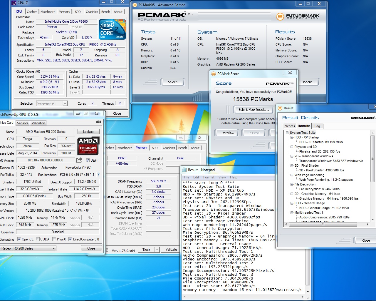
Task: Click the AMD Radeon Graphics logo in GPU-Z
Action: pyautogui.click(x=88, y=146)
